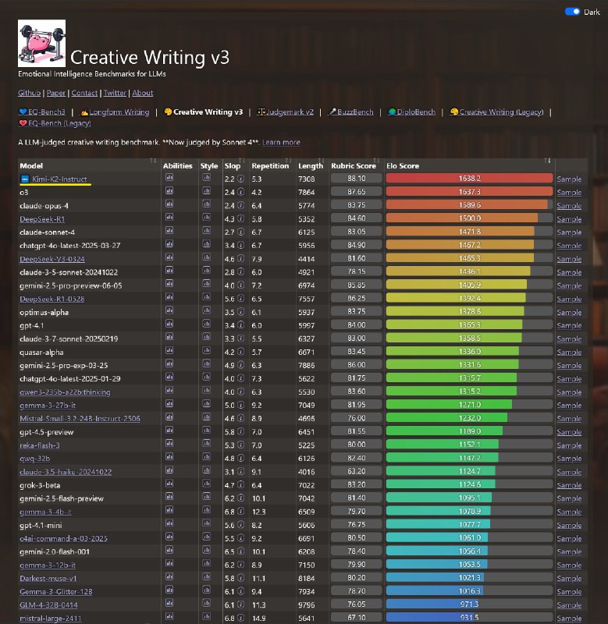Sort table by Elo Score arrows
The image size is (608, 624).
click(x=547, y=161)
